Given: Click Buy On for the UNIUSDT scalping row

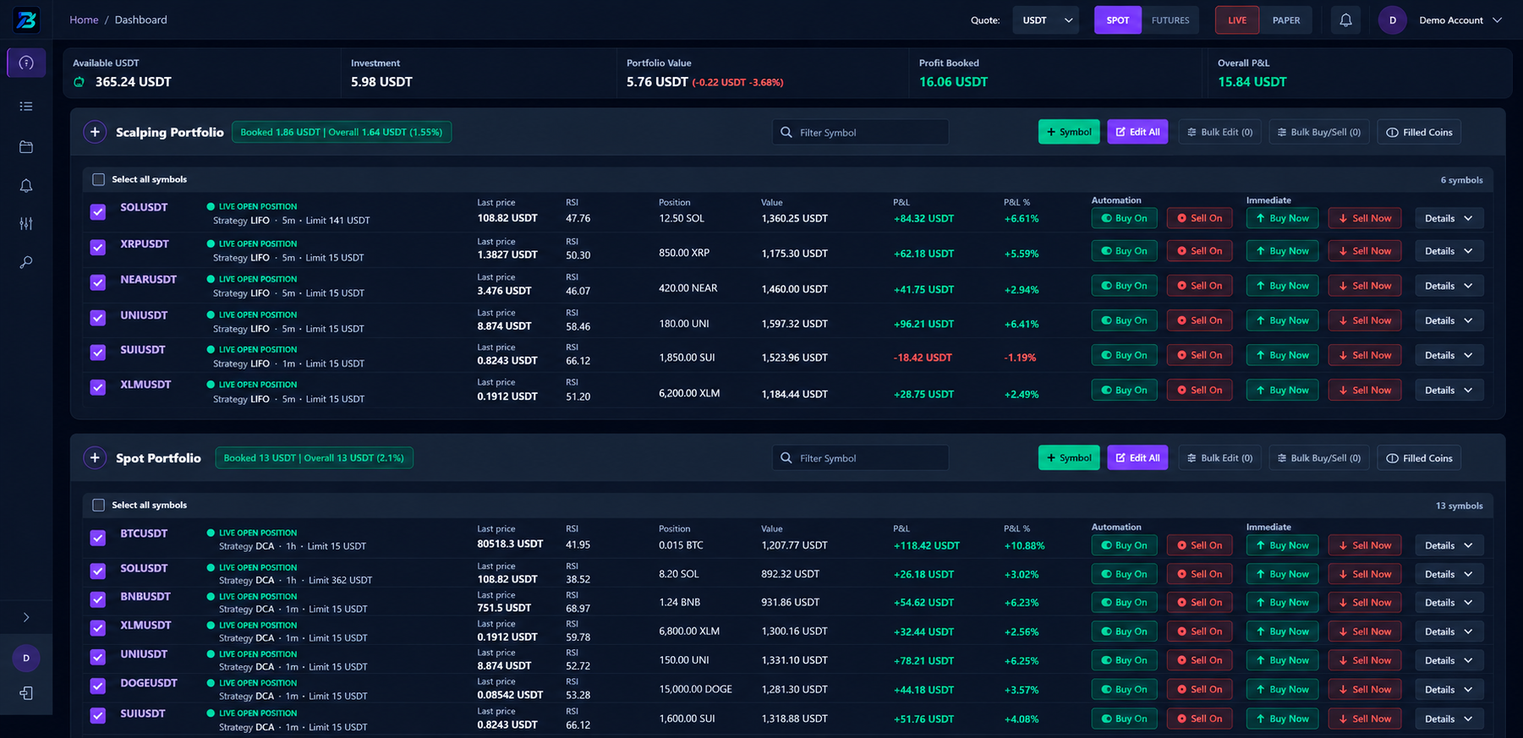Looking at the screenshot, I should [x=1124, y=320].
